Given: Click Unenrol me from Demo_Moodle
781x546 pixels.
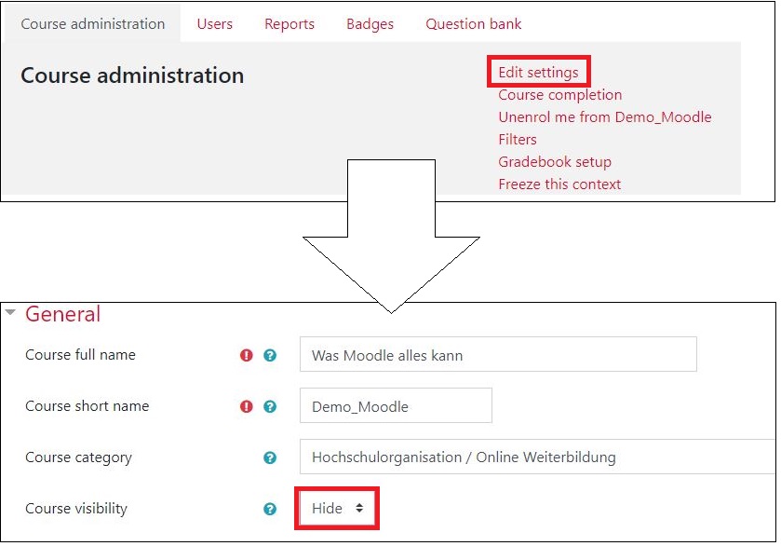Looking at the screenshot, I should point(604,117).
